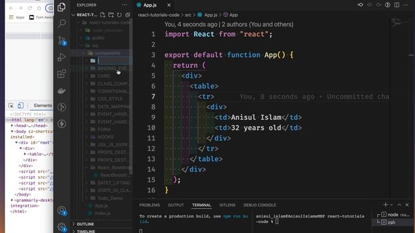Click the GitLens authors code lens
This screenshot has height=233, width=415.
229,25
